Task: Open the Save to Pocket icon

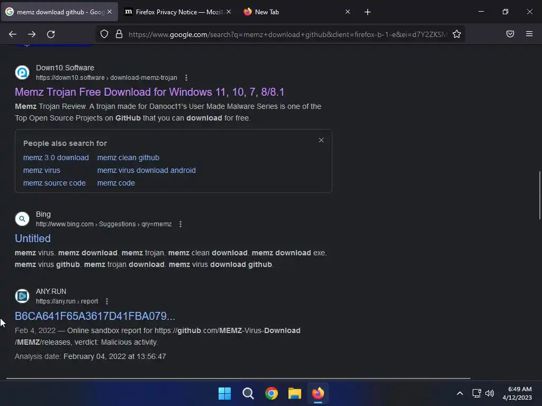Action: click(x=510, y=34)
